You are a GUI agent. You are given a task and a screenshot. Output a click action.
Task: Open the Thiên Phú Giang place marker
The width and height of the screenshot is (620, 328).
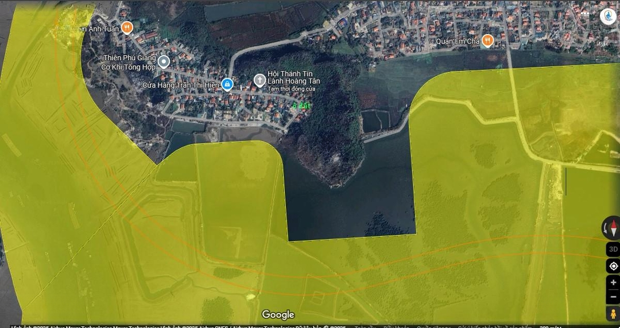pos(164,62)
